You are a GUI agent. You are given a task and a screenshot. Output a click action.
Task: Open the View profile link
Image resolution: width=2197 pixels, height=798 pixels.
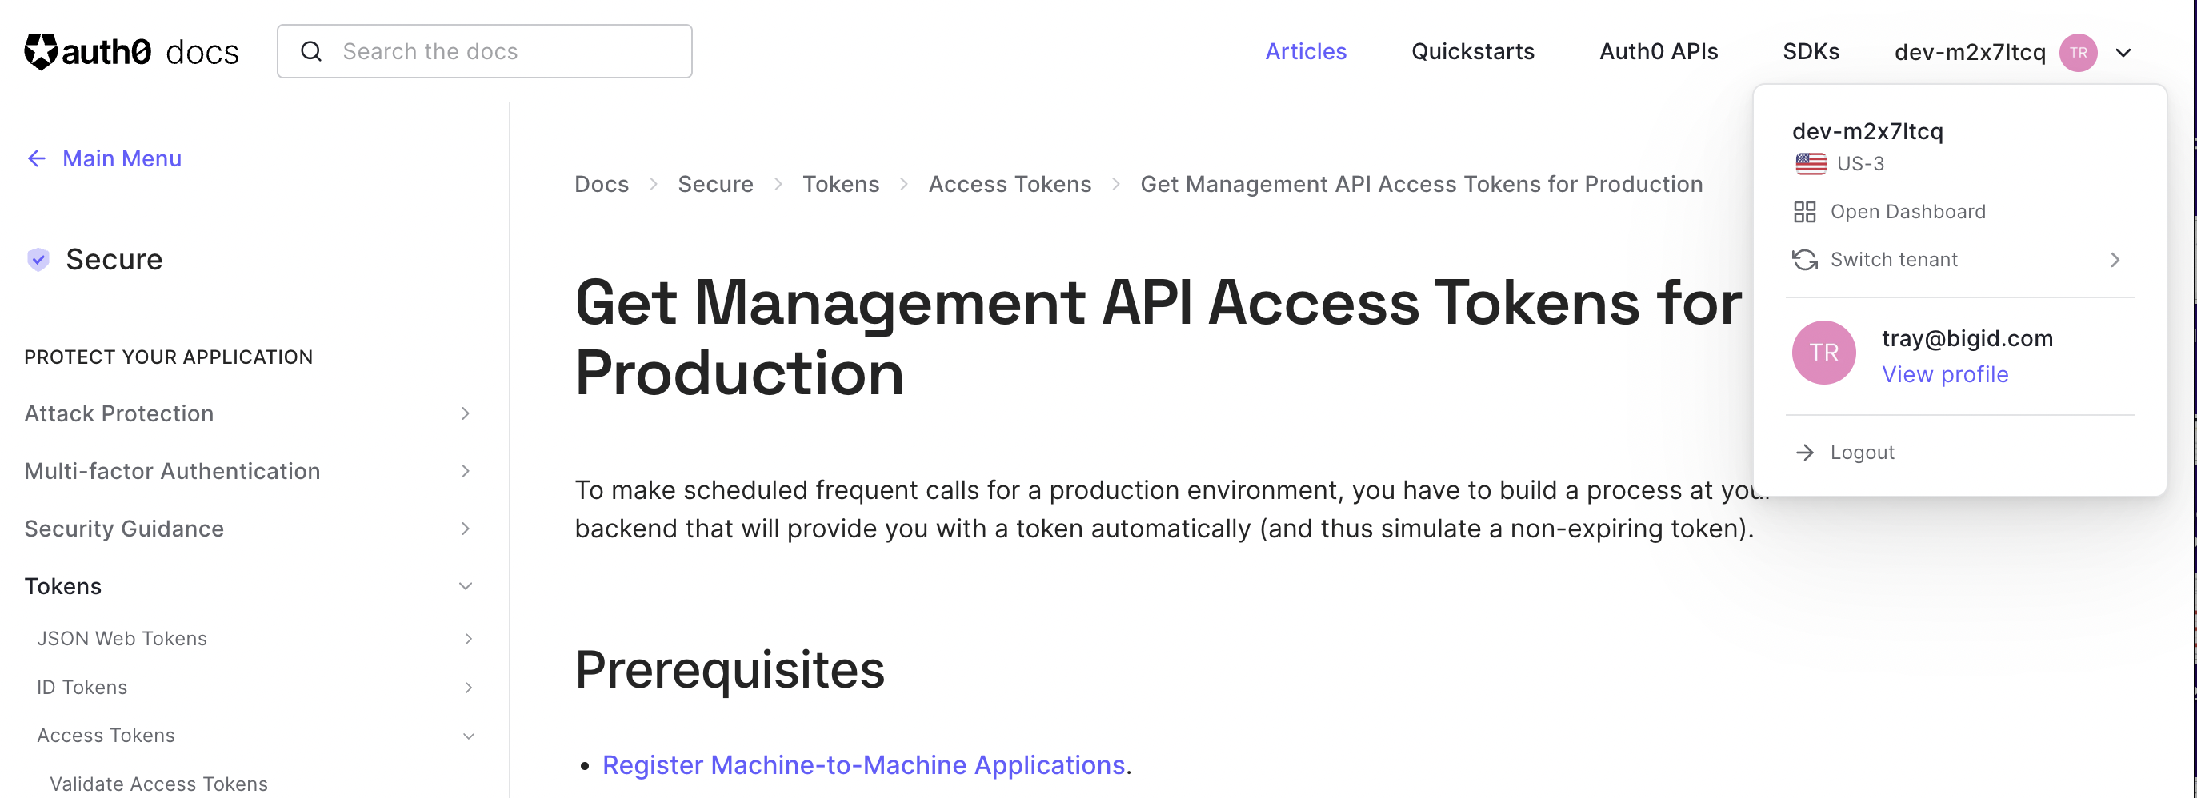1943,375
